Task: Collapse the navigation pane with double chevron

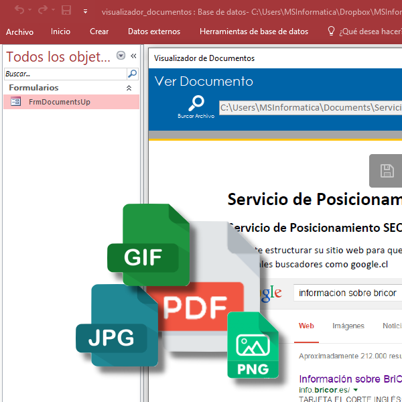Action: (133, 56)
